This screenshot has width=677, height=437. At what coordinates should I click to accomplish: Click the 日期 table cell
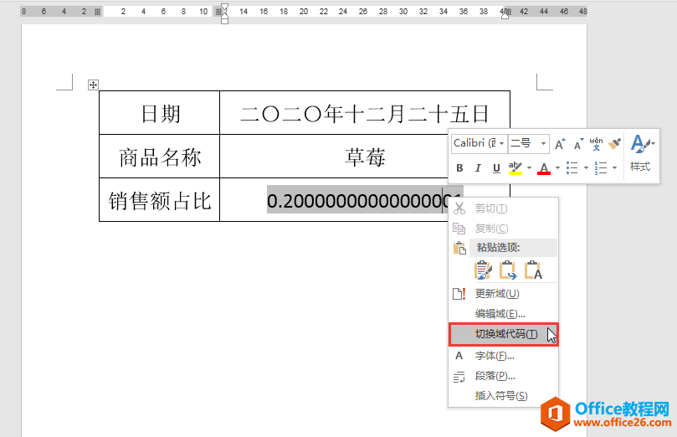pyautogui.click(x=160, y=113)
